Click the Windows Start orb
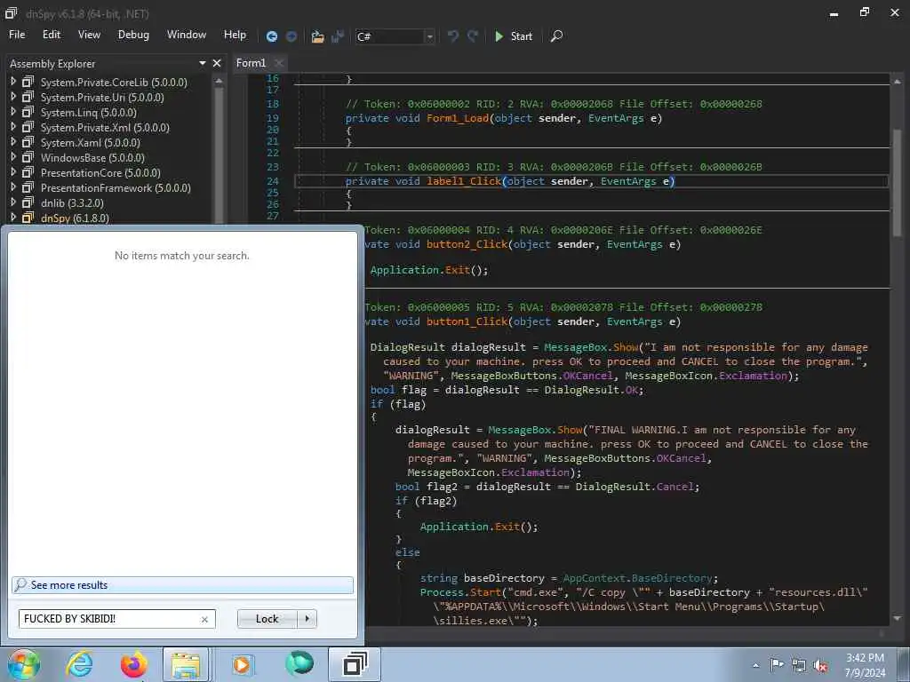Screen dimensions: 910x682 [x=23, y=664]
